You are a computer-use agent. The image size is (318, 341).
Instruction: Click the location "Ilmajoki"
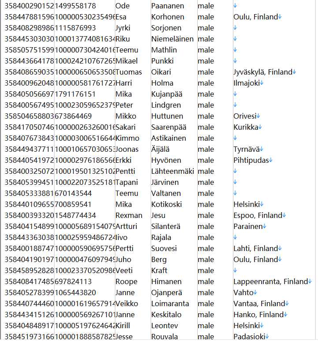click(247, 83)
